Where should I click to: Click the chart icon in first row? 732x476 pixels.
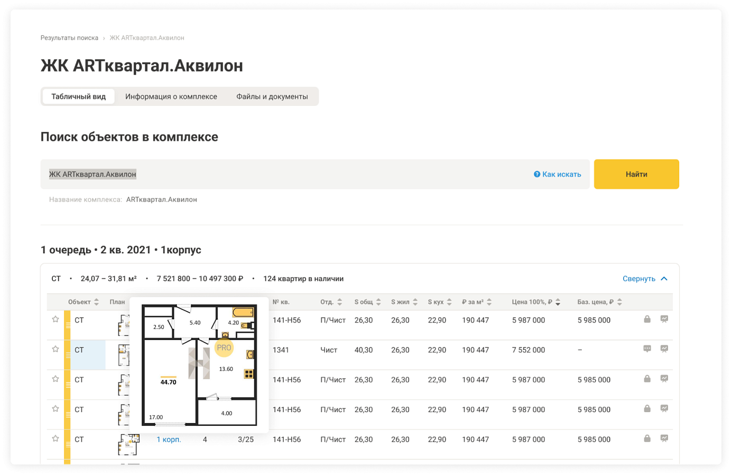(664, 319)
